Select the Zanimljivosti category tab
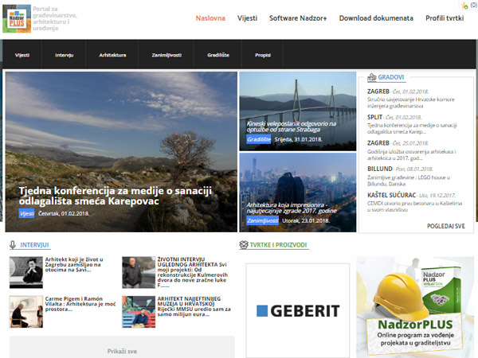Viewport: 478px width, 358px height. click(x=166, y=56)
